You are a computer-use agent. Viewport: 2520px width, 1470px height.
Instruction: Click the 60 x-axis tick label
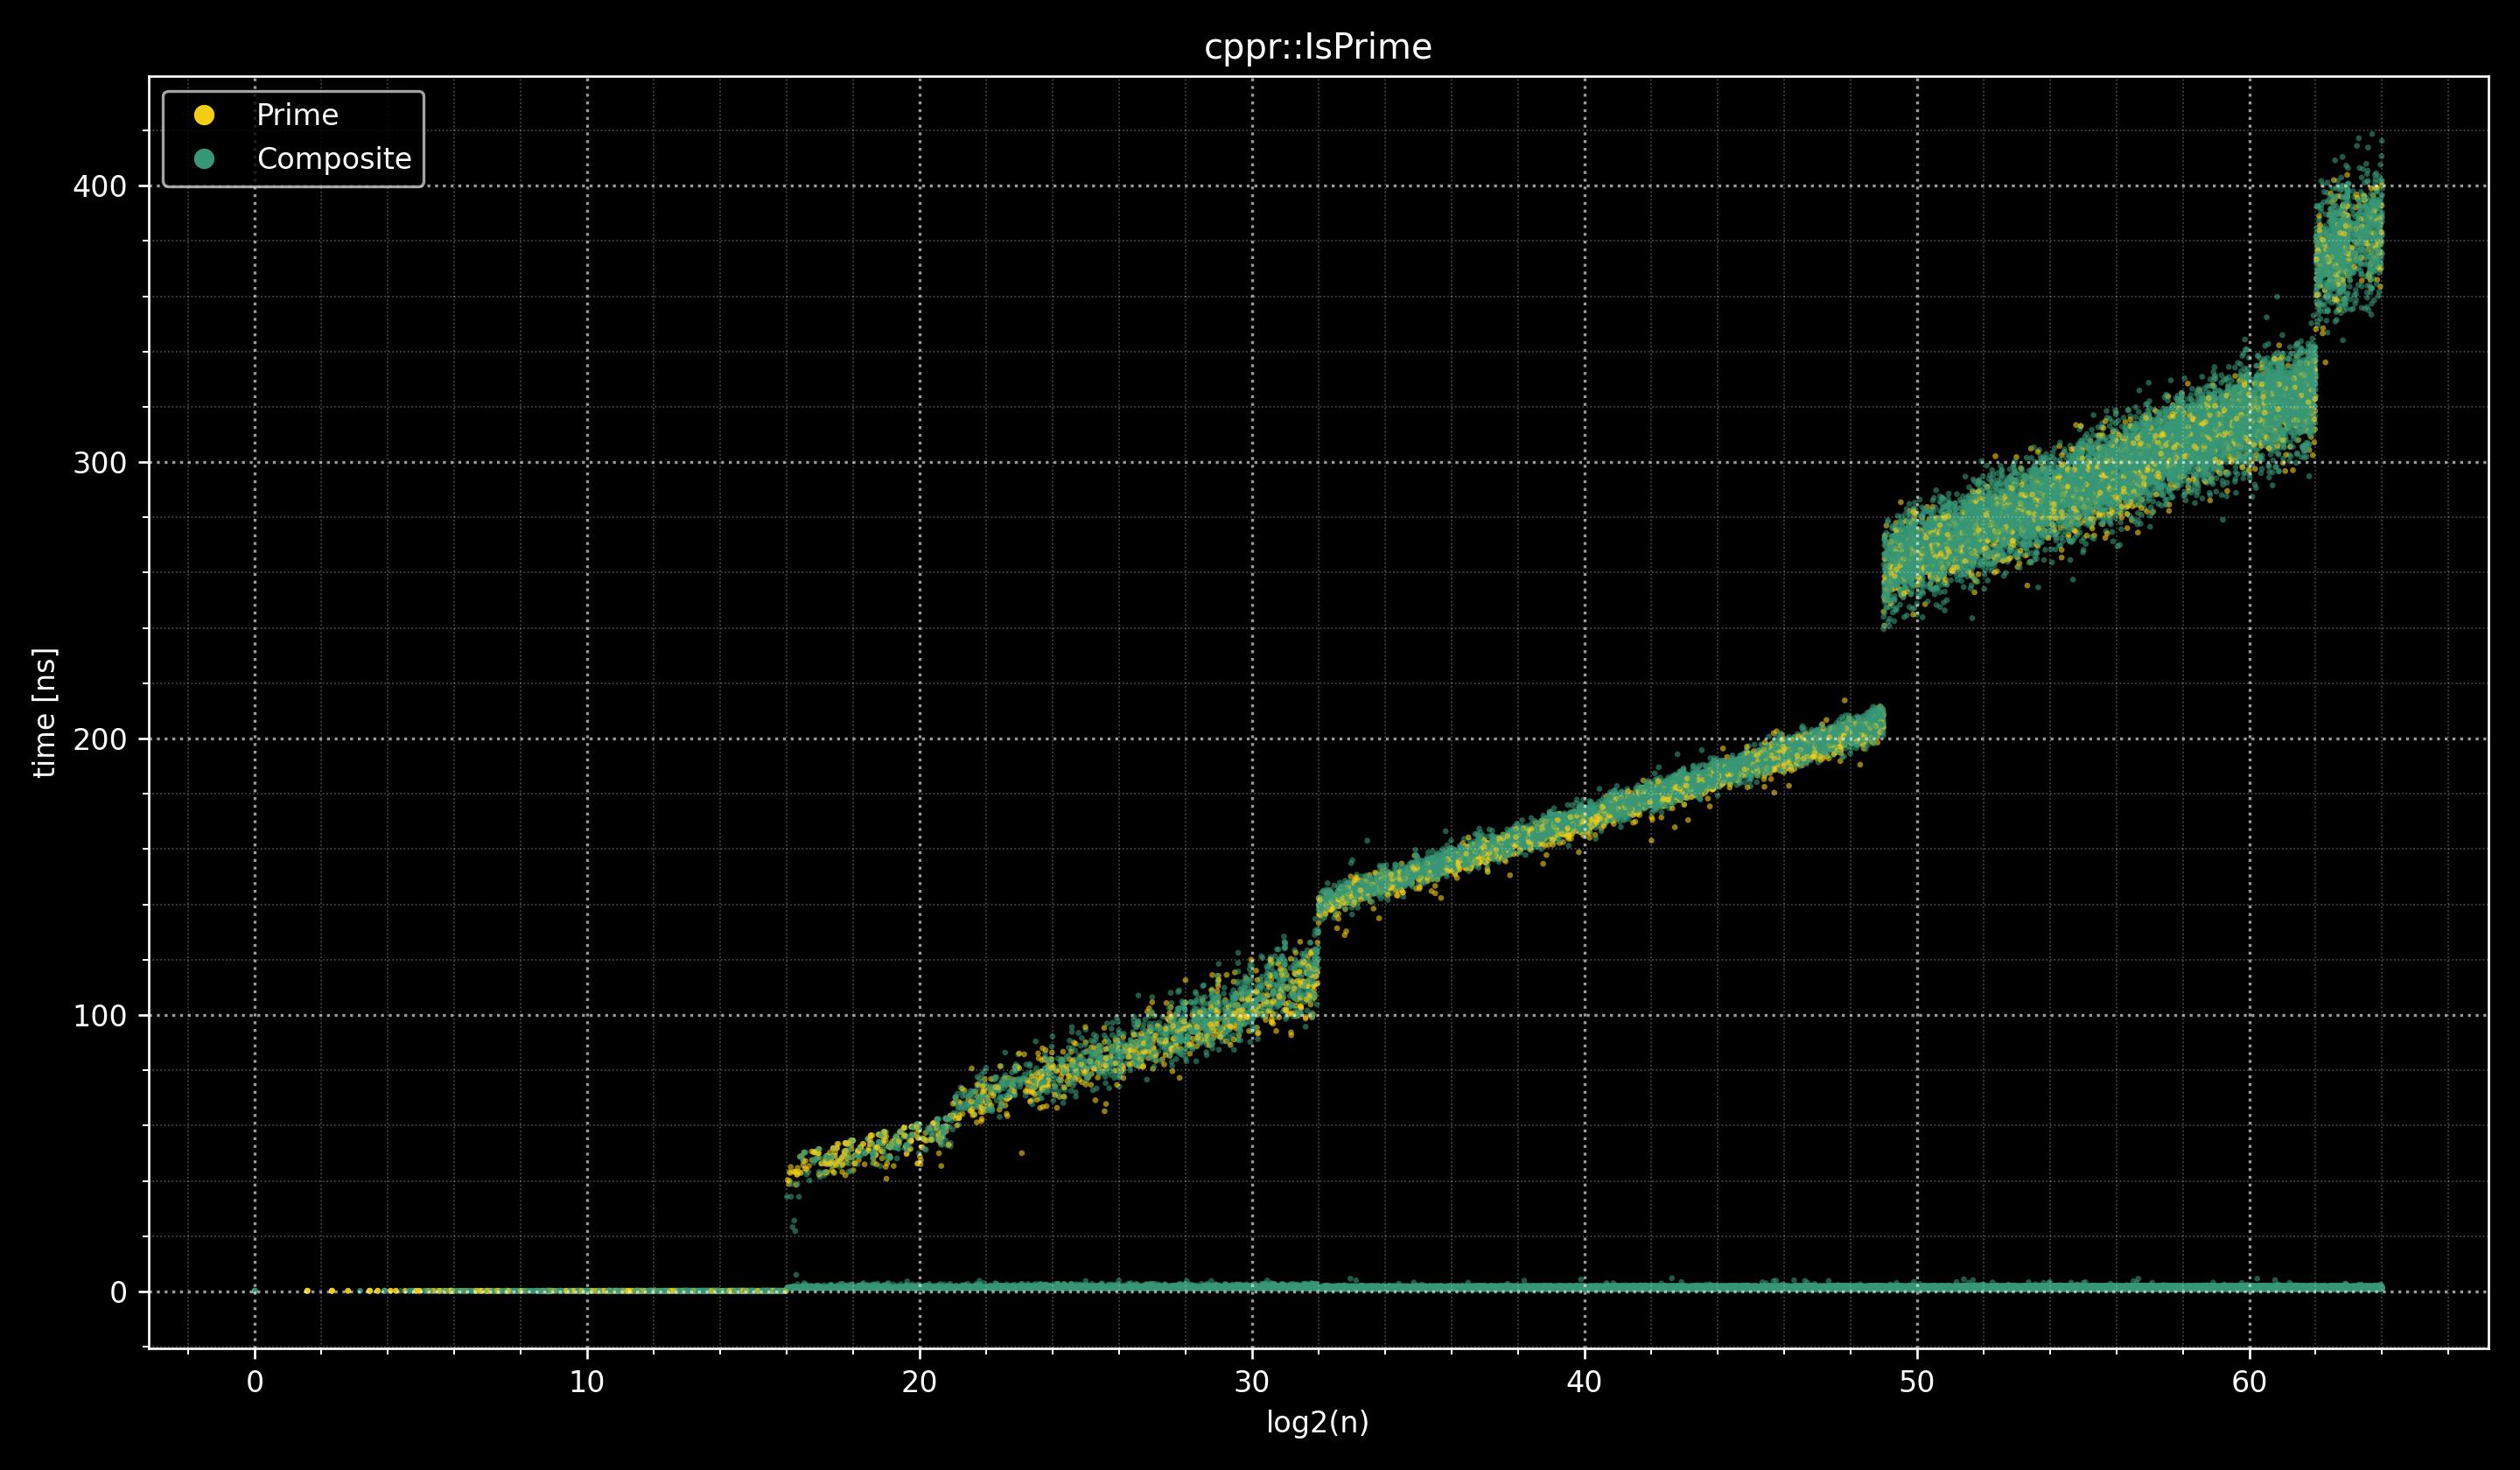2249,1382
